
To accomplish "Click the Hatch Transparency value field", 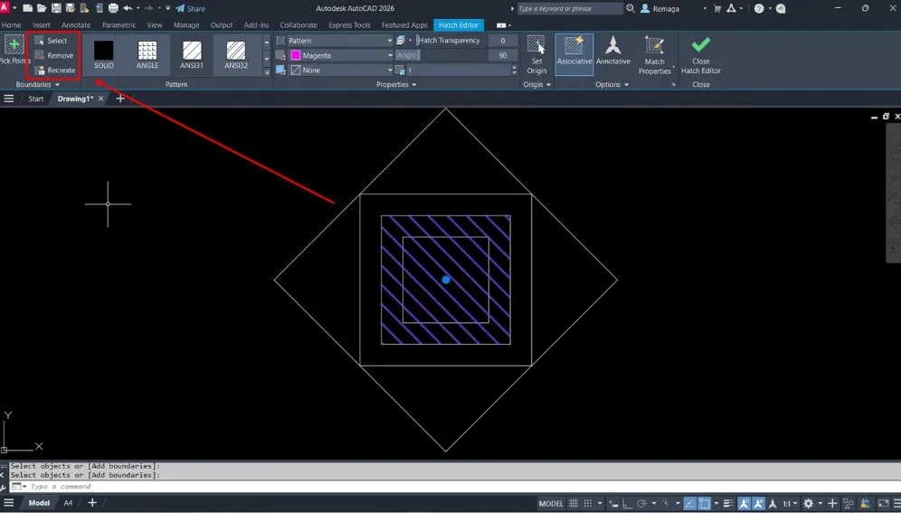I will tap(502, 40).
